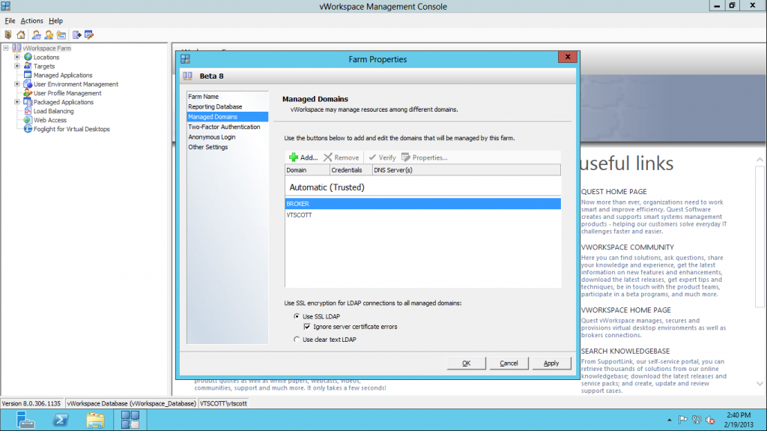
Task: Click the locked window toolbar icon
Action: (x=61, y=34)
